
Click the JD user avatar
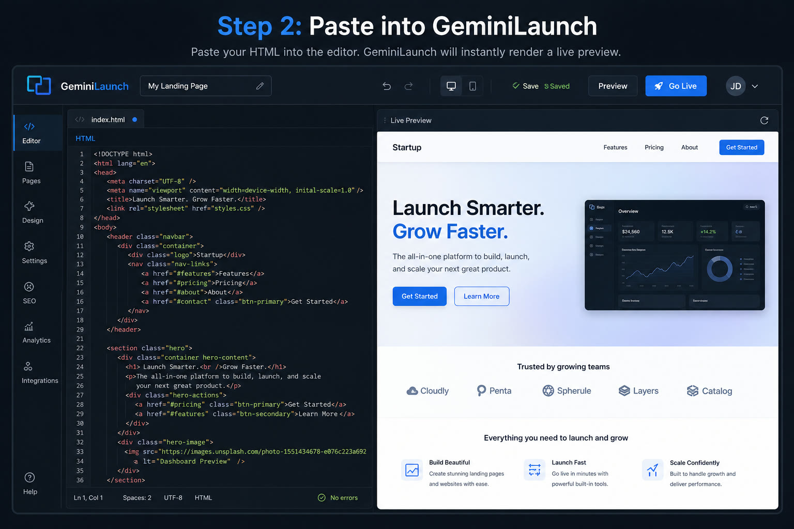point(736,86)
